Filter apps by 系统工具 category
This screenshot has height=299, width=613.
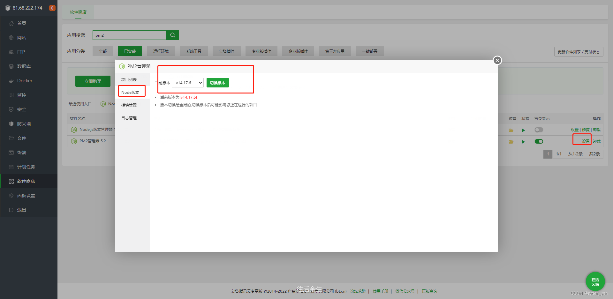point(194,51)
